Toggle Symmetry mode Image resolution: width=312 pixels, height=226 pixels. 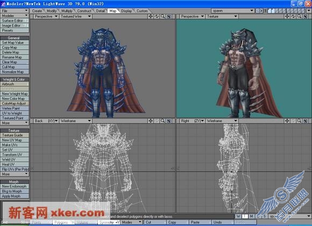coord(109,222)
